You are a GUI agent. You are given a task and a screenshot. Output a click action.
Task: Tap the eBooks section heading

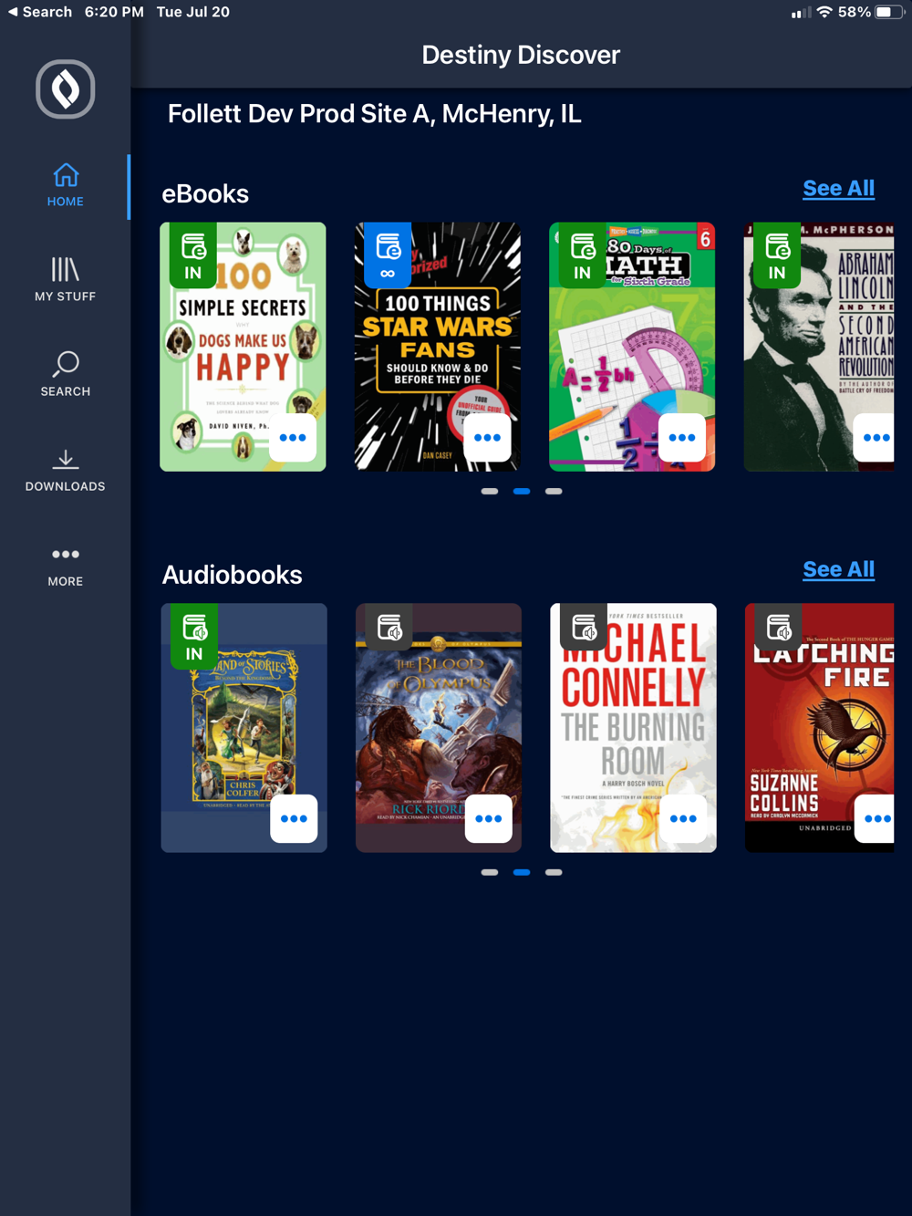[205, 193]
